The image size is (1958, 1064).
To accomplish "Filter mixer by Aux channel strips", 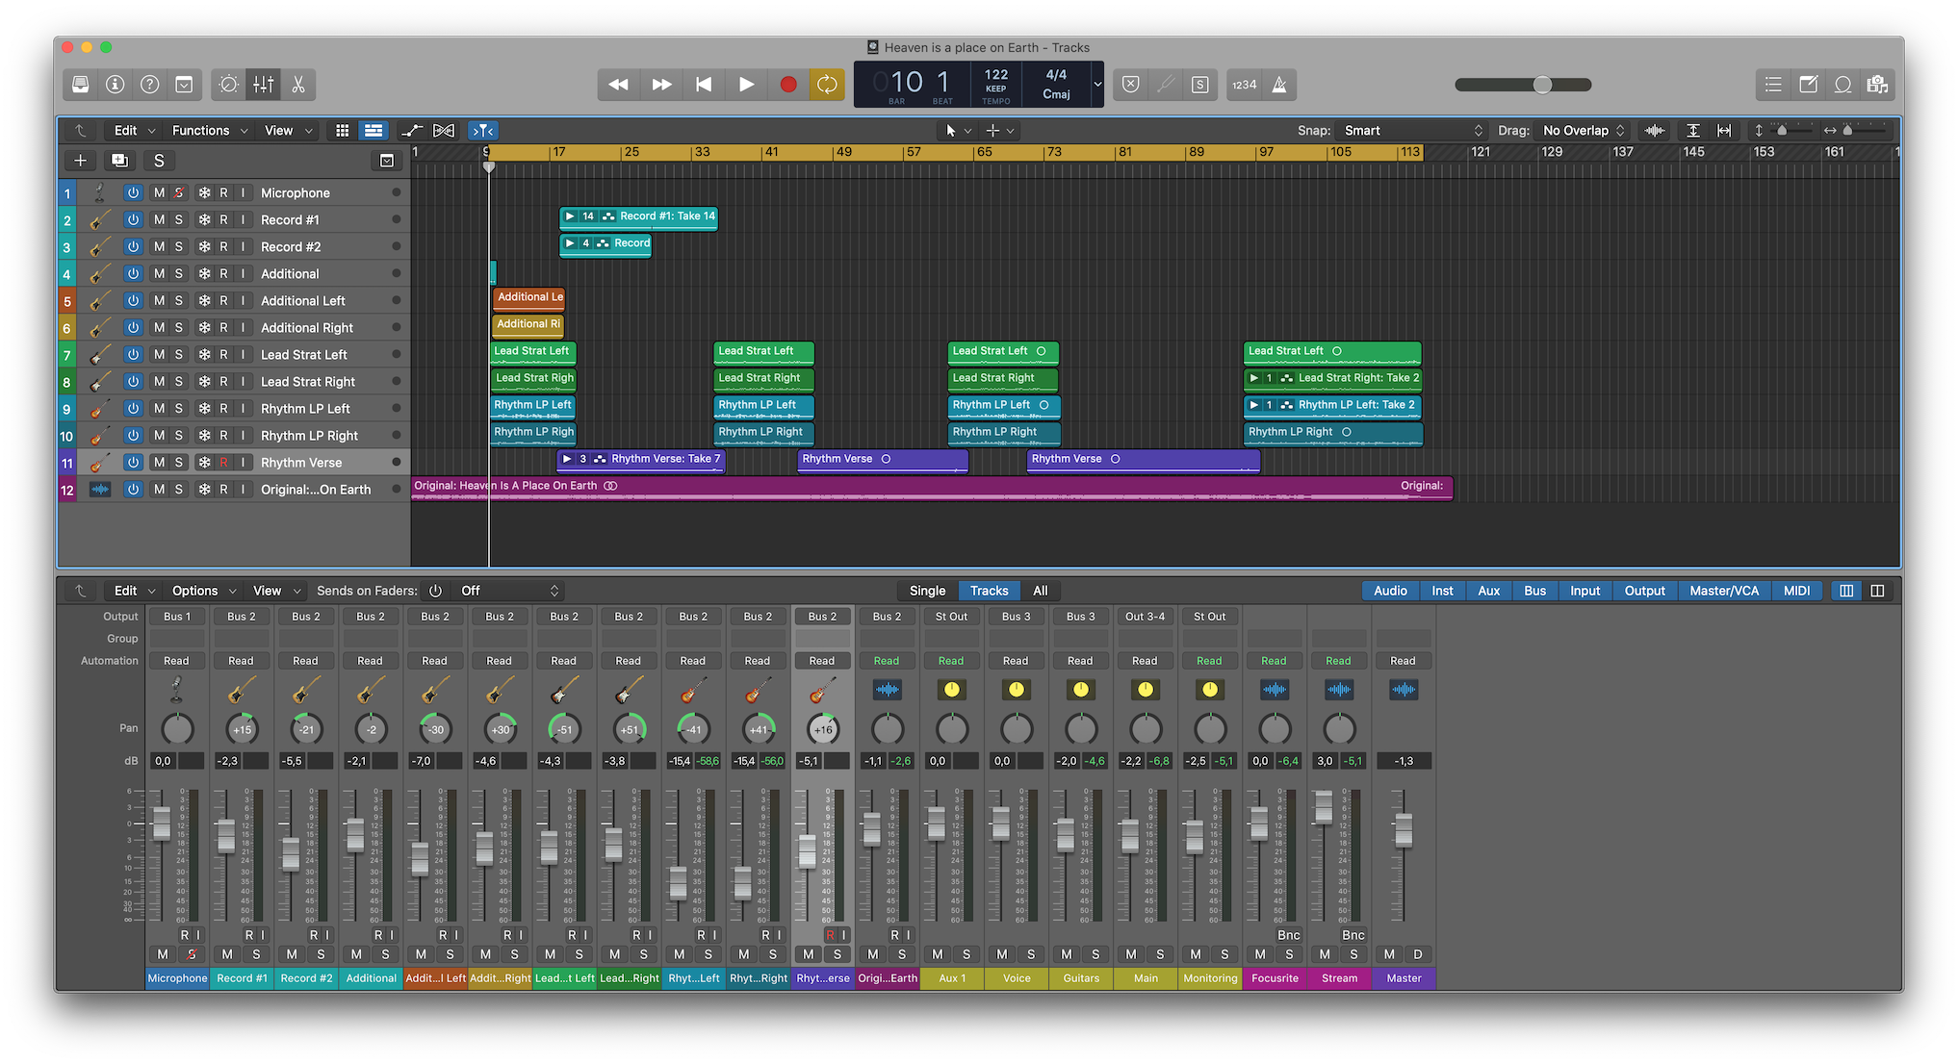I will coord(1488,591).
